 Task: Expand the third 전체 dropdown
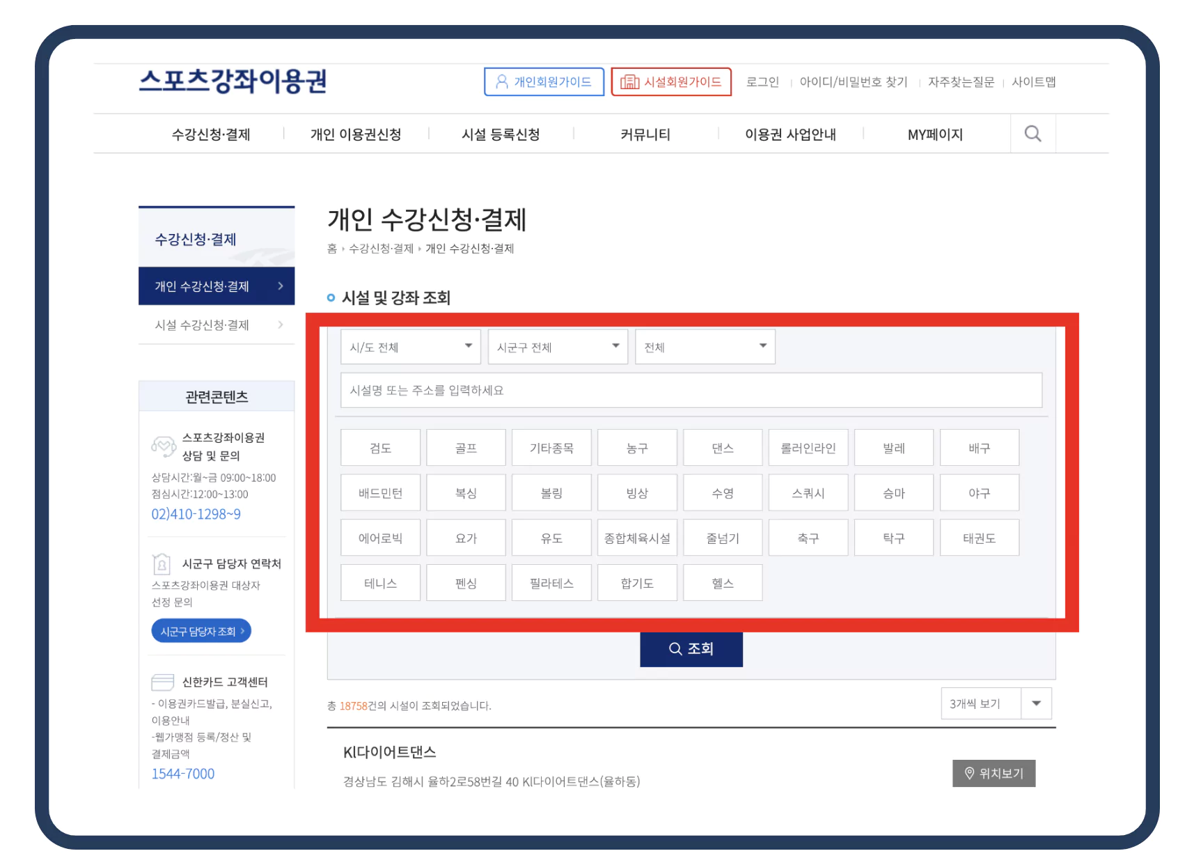(x=705, y=347)
